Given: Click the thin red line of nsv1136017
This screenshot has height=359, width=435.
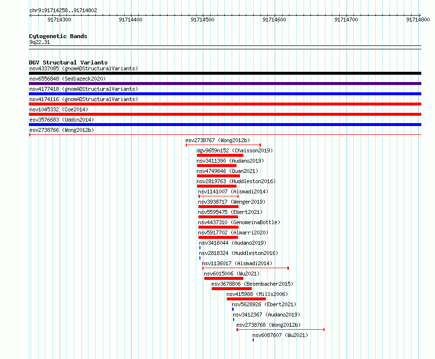Looking at the screenshot, I should click(245, 268).
